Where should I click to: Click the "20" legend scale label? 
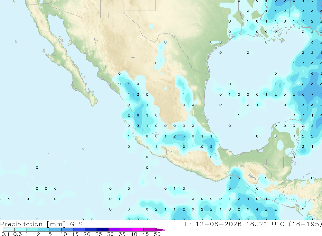(x=87, y=234)
